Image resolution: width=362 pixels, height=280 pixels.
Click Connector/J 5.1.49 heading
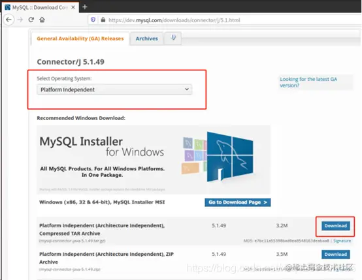71,62
